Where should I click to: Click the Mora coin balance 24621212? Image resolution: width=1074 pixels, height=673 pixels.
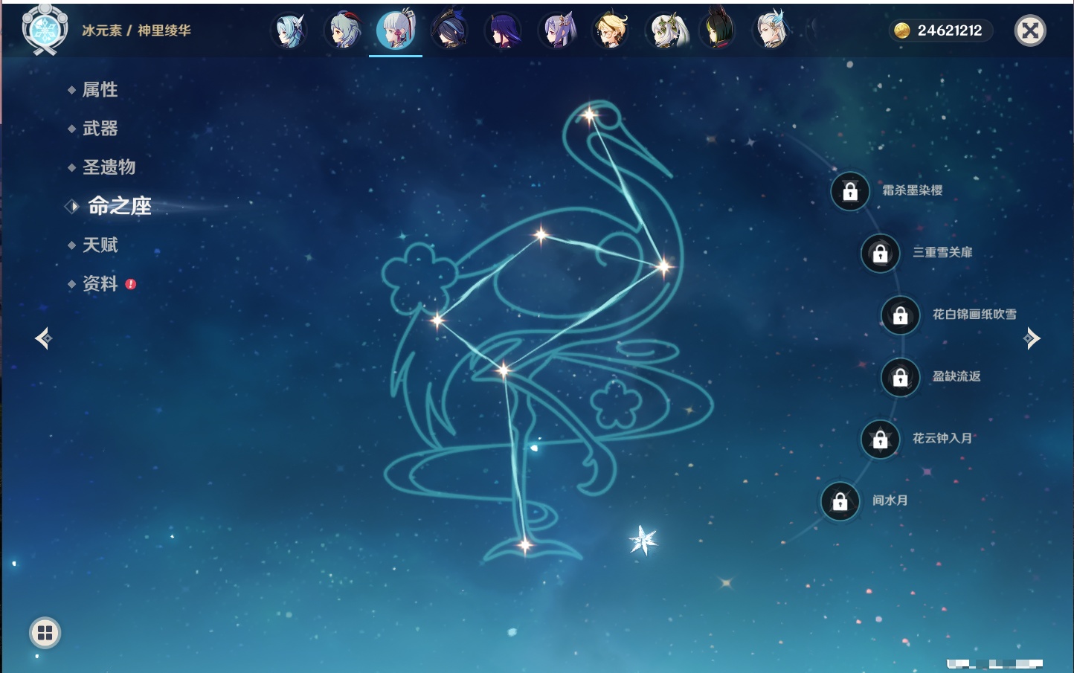click(x=940, y=30)
